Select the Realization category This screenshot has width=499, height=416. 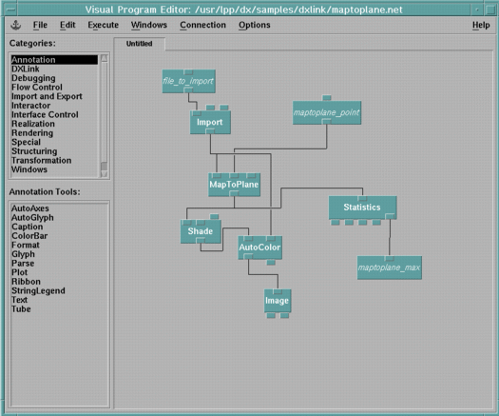pos(54,124)
